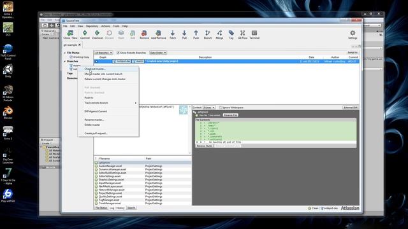408x229 pixels.
Task: Click the Git Flow toolbar icon
Action: [242, 34]
